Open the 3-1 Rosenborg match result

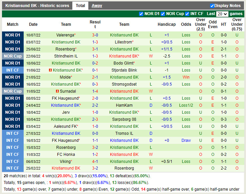click(x=95, y=49)
